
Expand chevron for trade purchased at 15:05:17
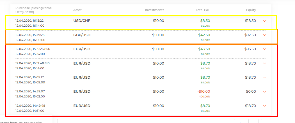[264, 78]
